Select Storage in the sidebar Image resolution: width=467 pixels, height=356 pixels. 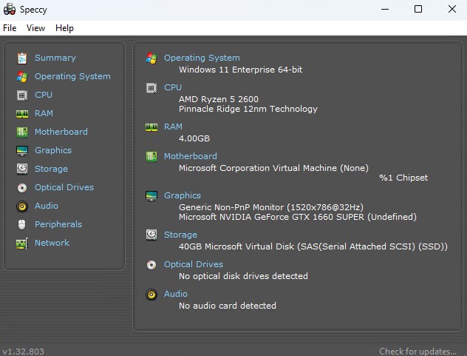[x=51, y=169]
